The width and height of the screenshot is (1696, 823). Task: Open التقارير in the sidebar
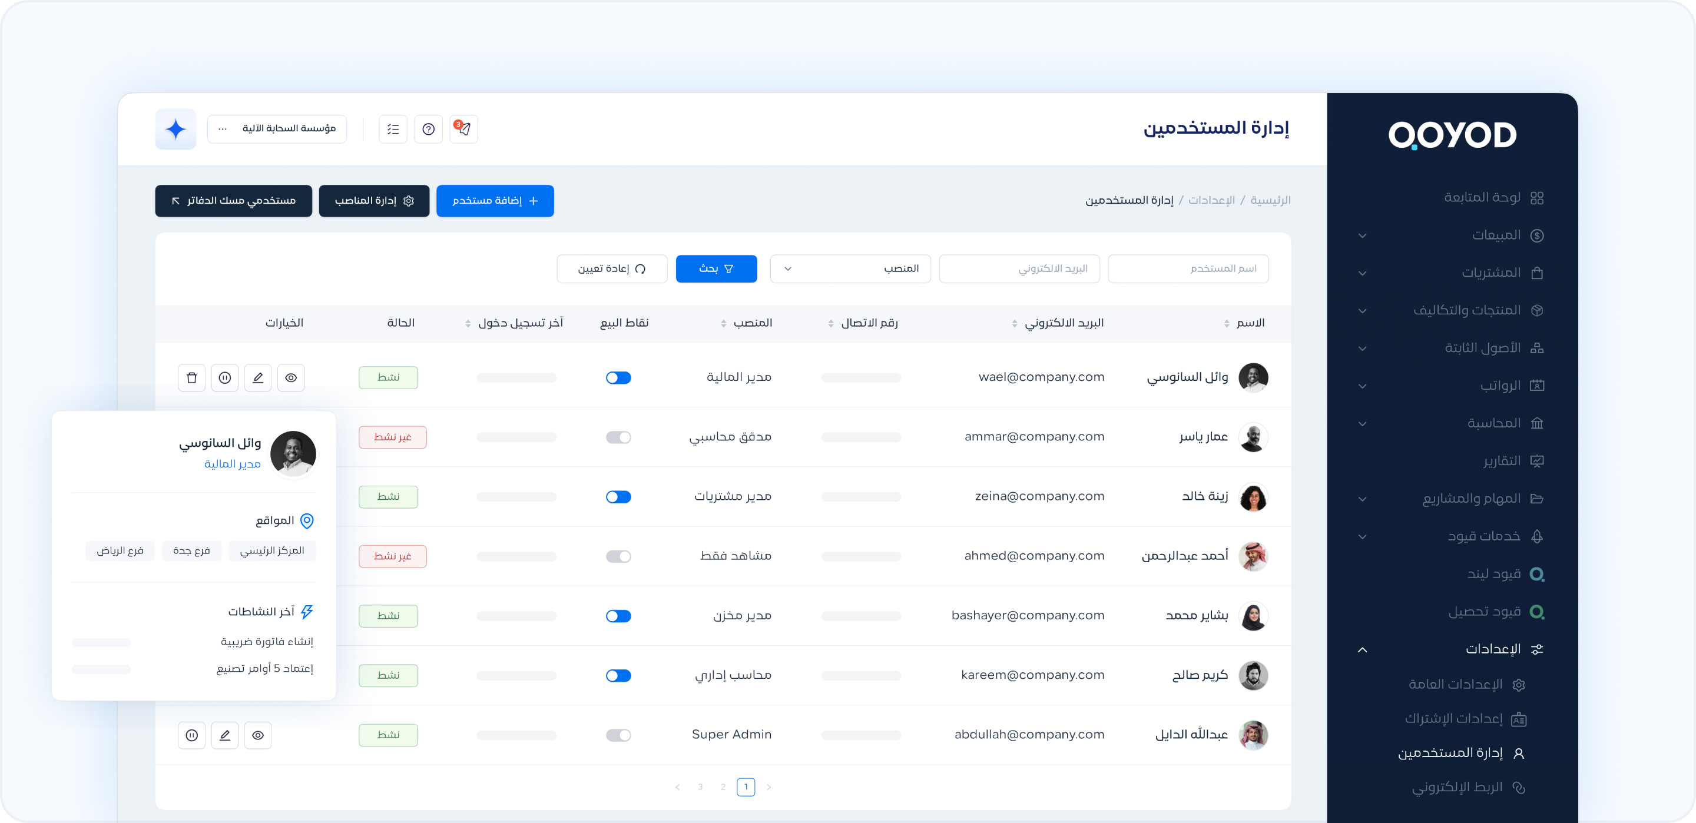(x=1501, y=461)
